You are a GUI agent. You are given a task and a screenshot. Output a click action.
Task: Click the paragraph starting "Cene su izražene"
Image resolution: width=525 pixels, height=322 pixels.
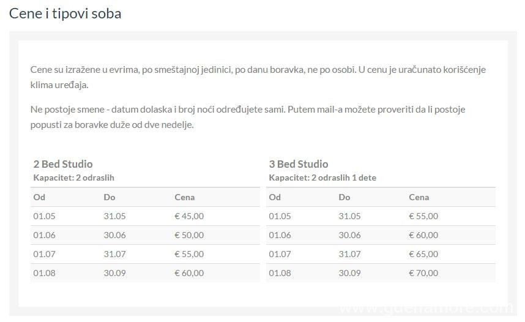click(x=258, y=77)
